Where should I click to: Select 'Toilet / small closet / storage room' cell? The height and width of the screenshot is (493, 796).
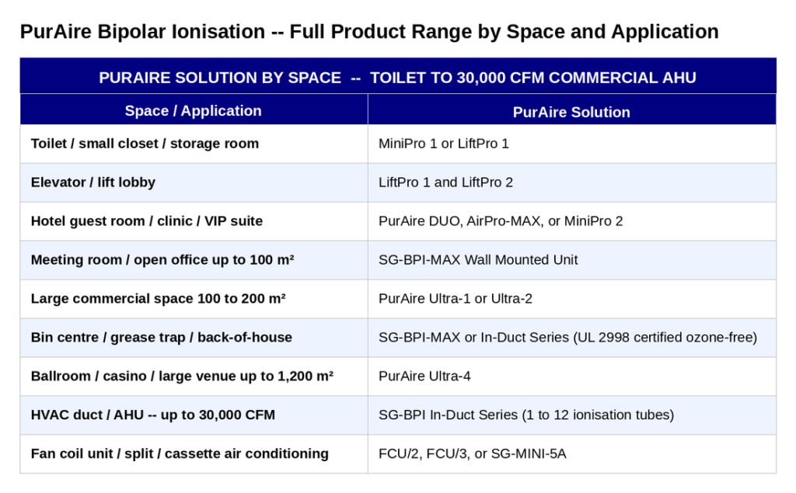194,144
